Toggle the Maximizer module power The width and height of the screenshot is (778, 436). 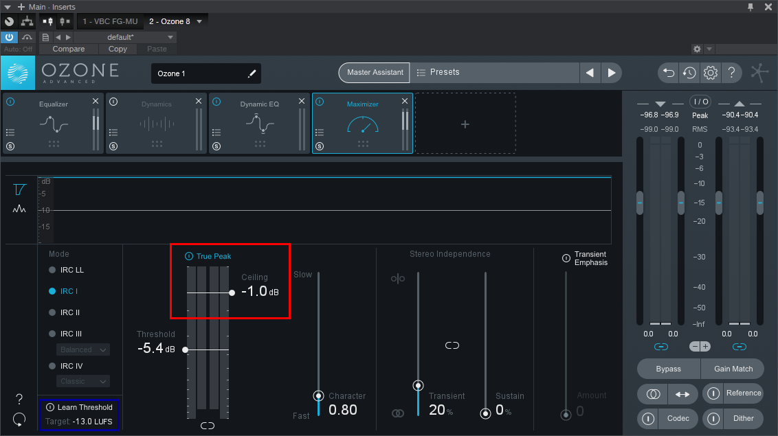click(320, 102)
